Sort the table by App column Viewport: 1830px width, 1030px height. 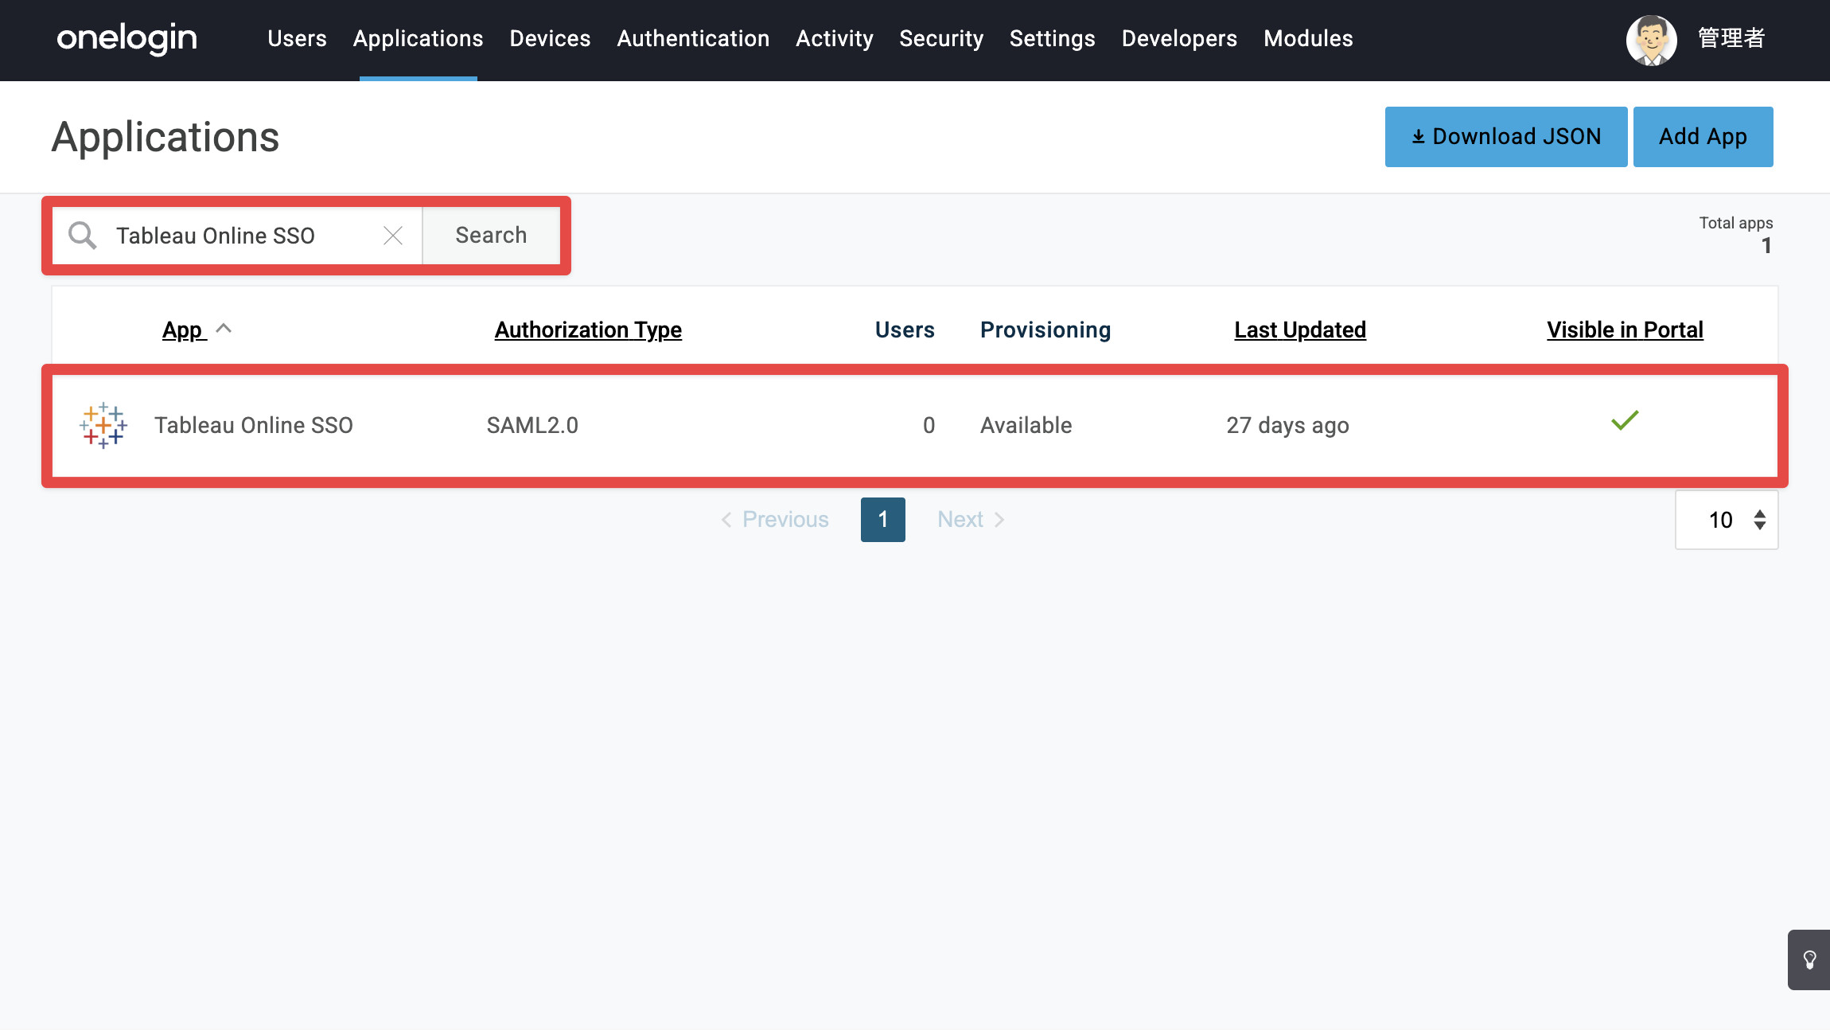[x=183, y=330]
